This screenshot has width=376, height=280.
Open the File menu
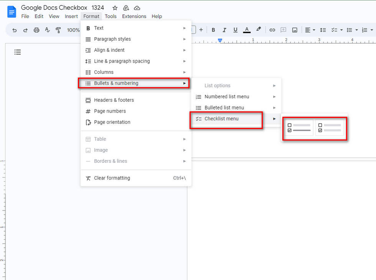pos(25,17)
